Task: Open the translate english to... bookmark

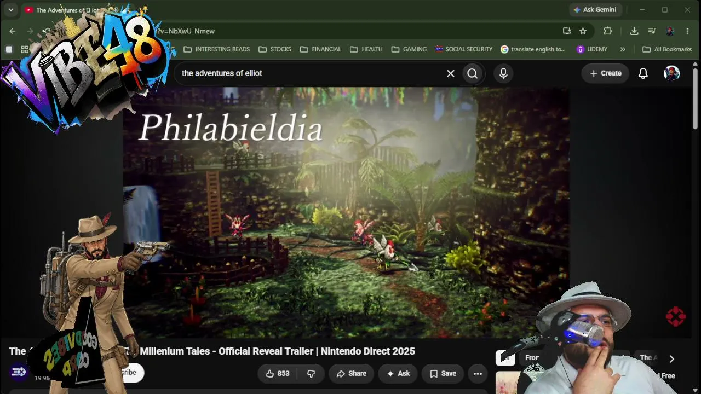Action: (x=533, y=49)
